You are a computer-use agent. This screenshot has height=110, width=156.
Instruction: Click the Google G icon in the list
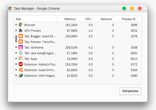pyautogui.click(x=21, y=53)
